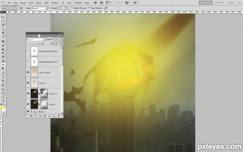
Task: Select the Custom Shape tool
Action: (x=3, y=85)
